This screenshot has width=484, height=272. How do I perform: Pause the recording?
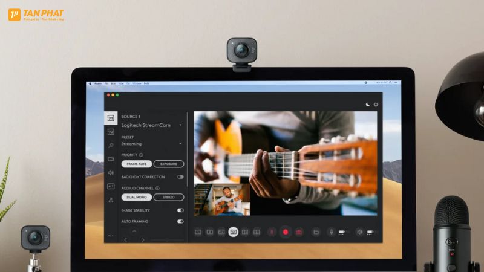[272, 232]
